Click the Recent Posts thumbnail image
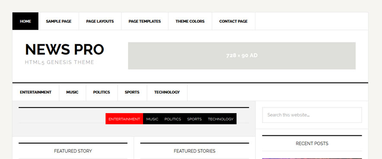 click(312, 159)
